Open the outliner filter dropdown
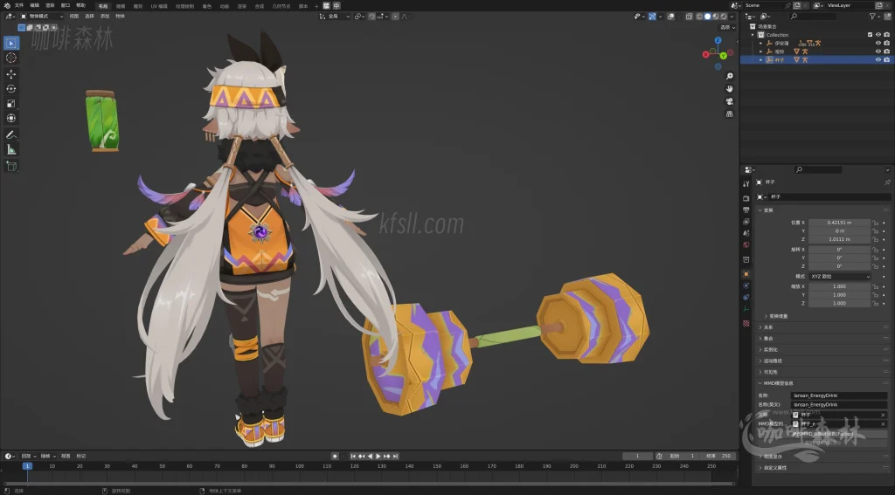Viewport: 895px width, 495px height. 874,17
